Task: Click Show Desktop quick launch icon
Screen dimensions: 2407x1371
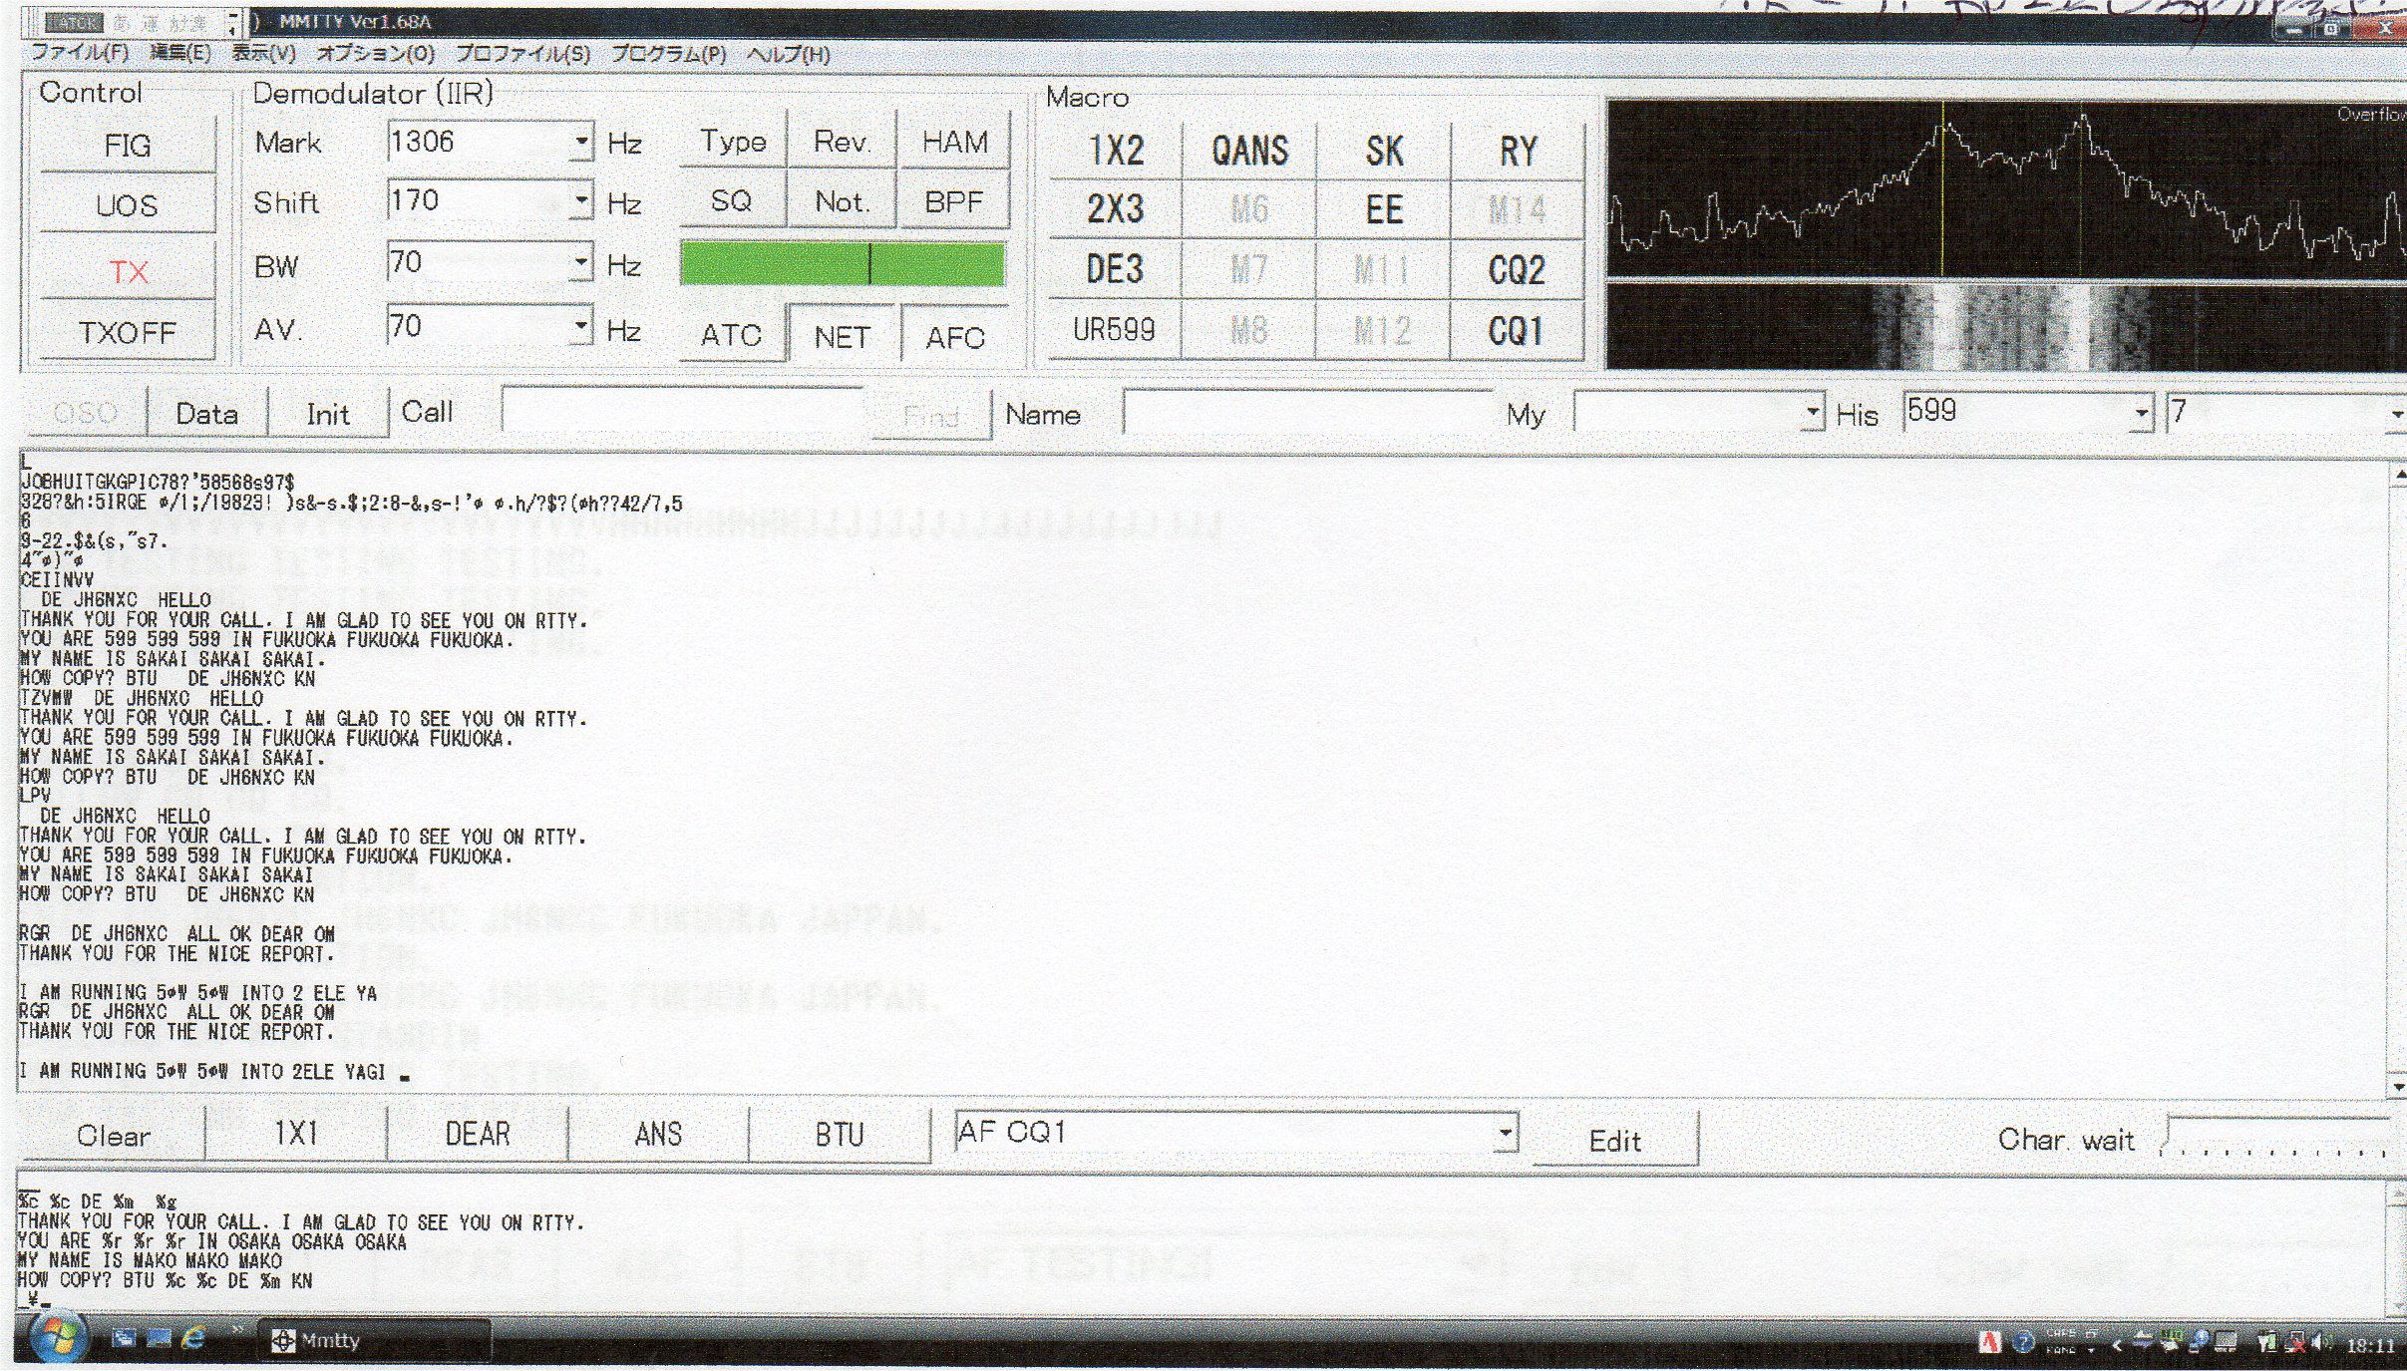Action: tap(125, 1338)
